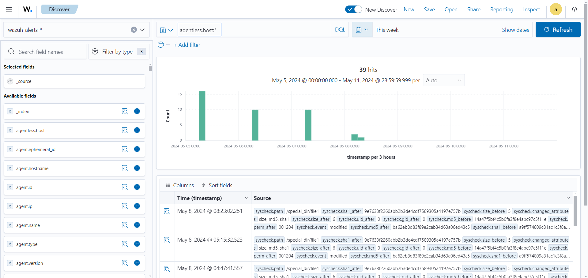Screen dimensions: 588x278
Task: Open the filter options icon beside Add filter
Action: [x=160, y=45]
